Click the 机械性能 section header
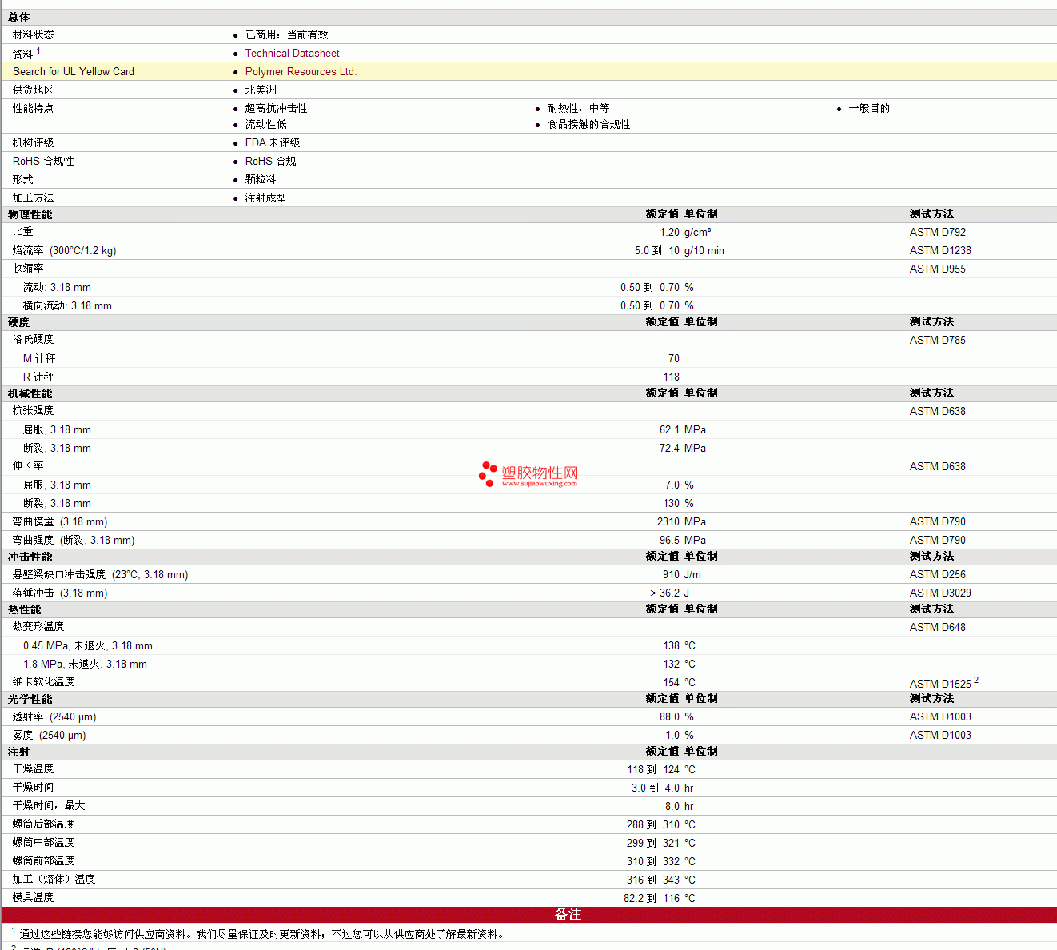This screenshot has width=1057, height=950. [30, 393]
